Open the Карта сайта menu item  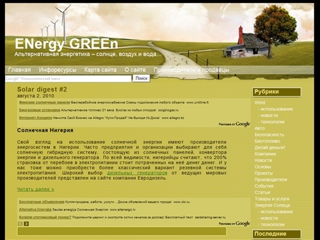pos(100,70)
